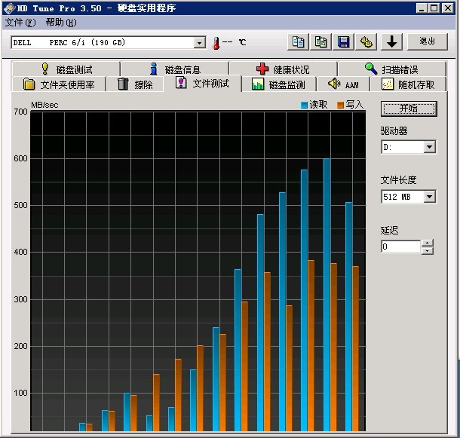460x438 pixels.
Task: Click the 700 axis value
Action: [x=20, y=112]
